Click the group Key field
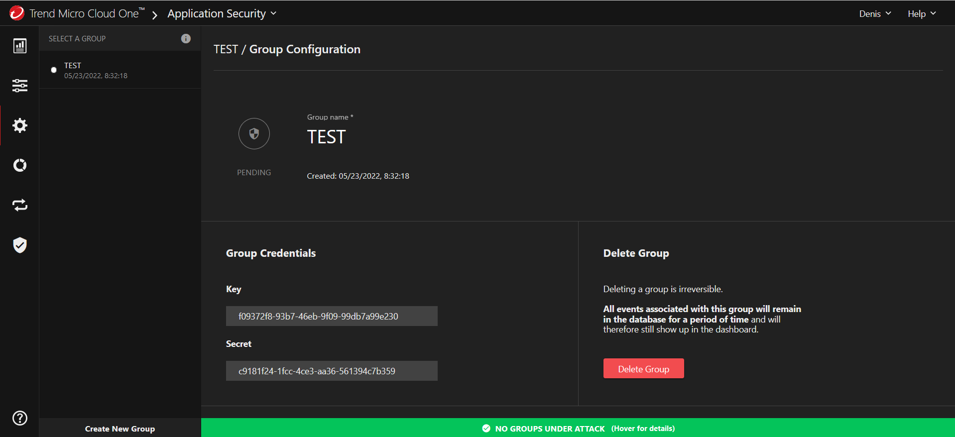This screenshot has width=955, height=437. 332,316
